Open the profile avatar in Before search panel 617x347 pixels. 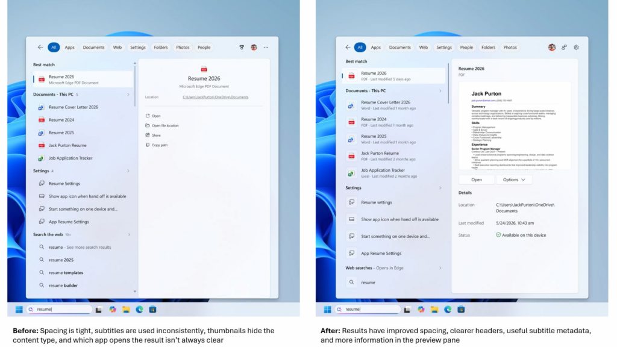pos(254,47)
